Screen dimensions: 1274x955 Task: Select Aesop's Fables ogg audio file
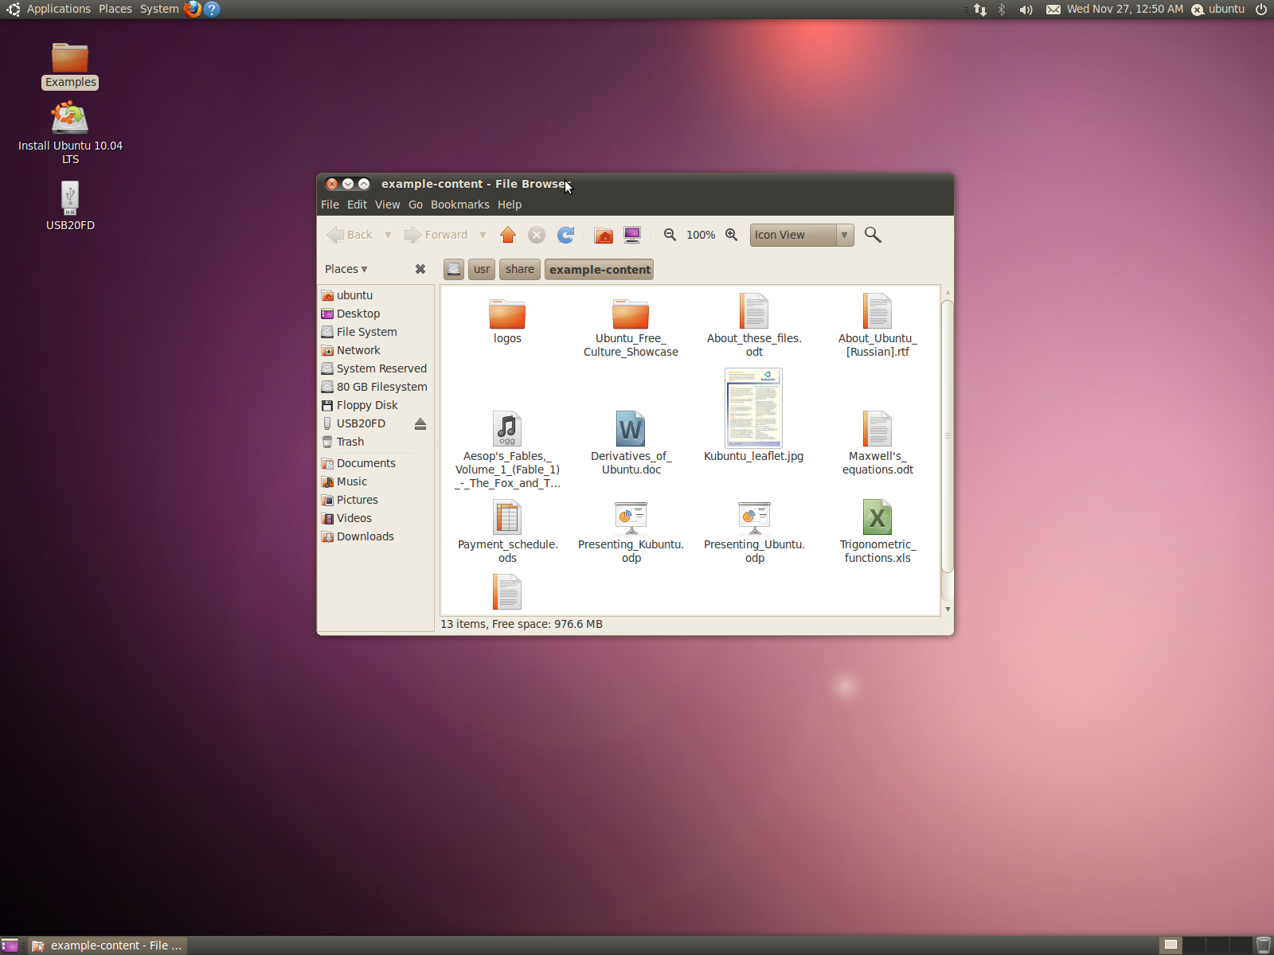point(507,429)
